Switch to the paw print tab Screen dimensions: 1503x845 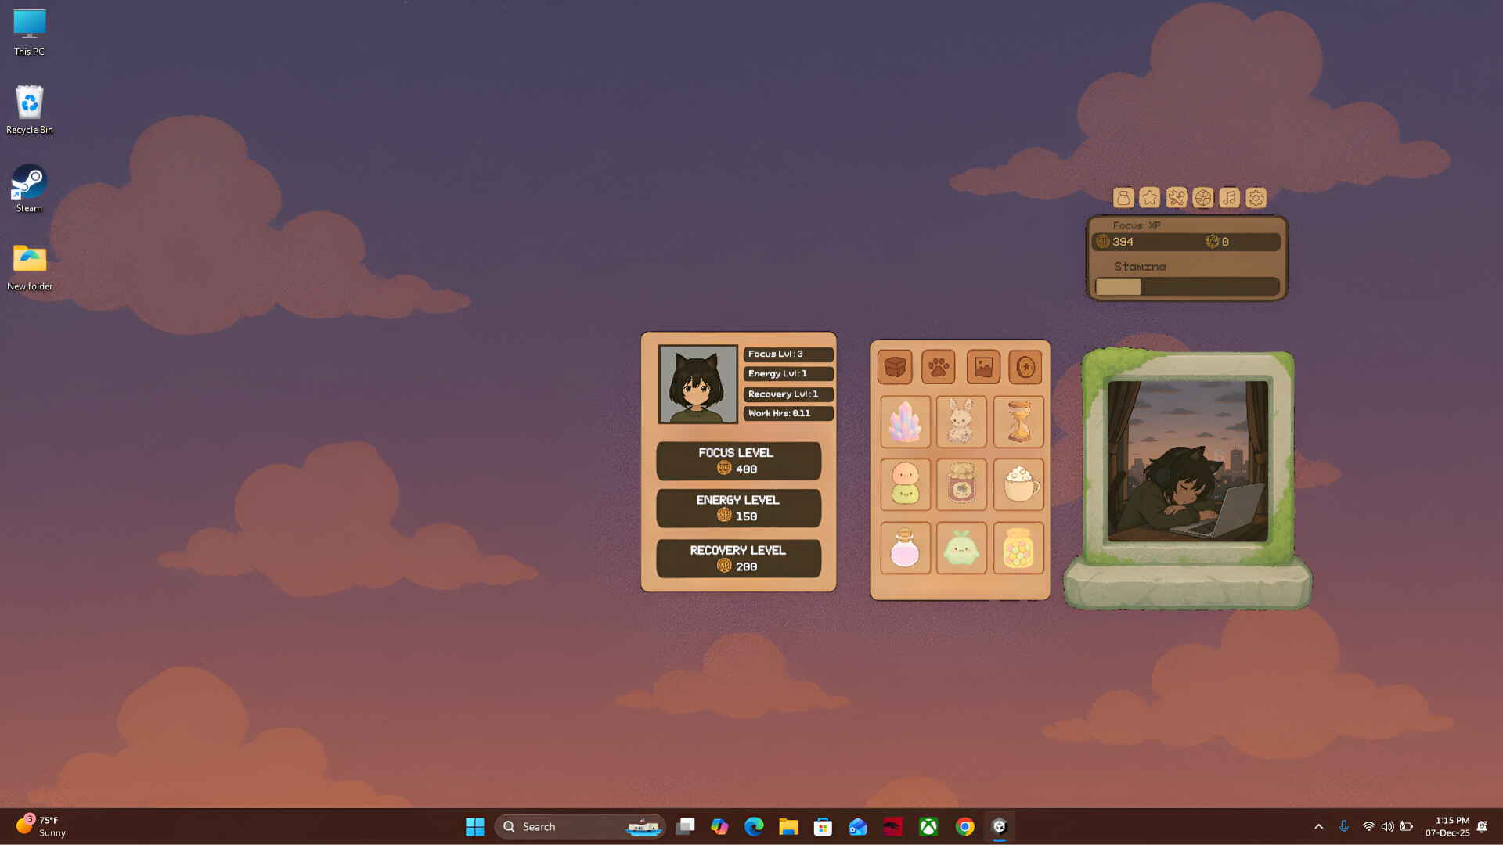click(x=939, y=366)
